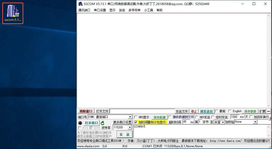
Task: Uncheck 加时间戳和分包显示 option
Action: 135,122
